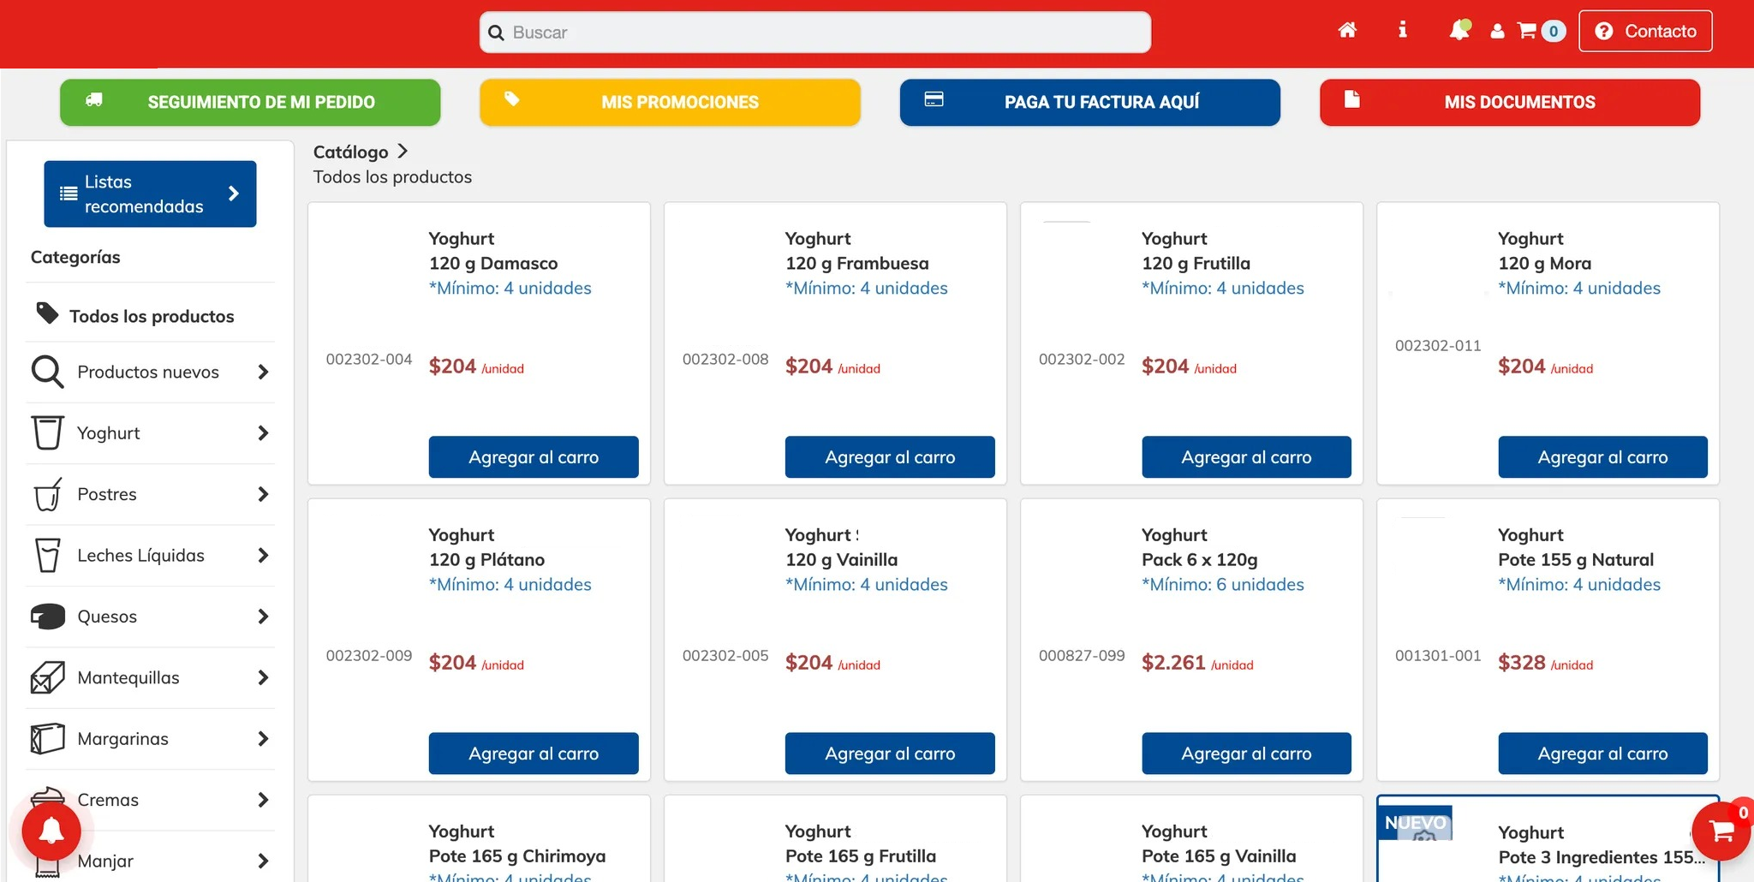Expand the Leches Líquidas category arrow
This screenshot has width=1754, height=882.
point(263,556)
